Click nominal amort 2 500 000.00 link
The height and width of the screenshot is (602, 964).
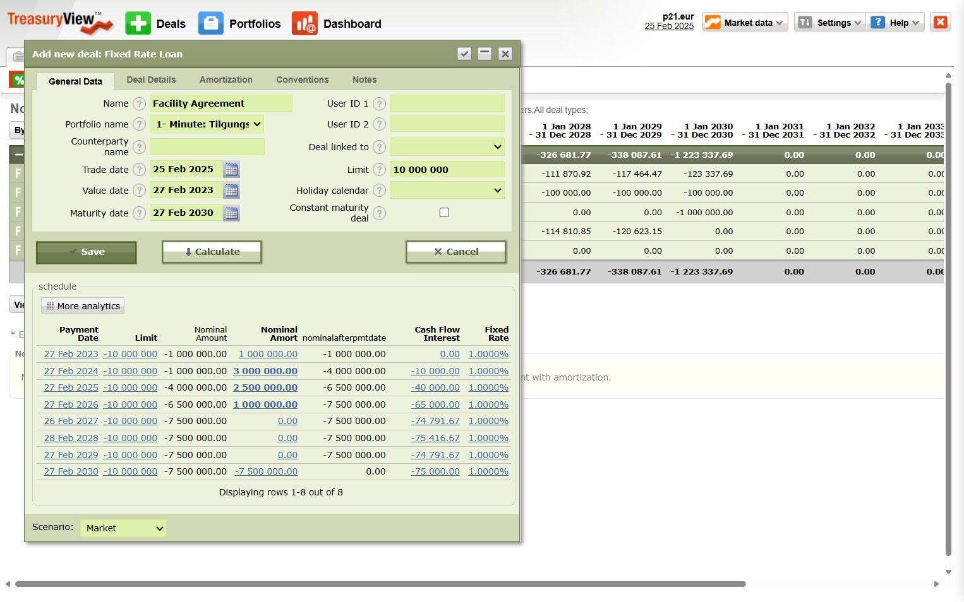265,387
